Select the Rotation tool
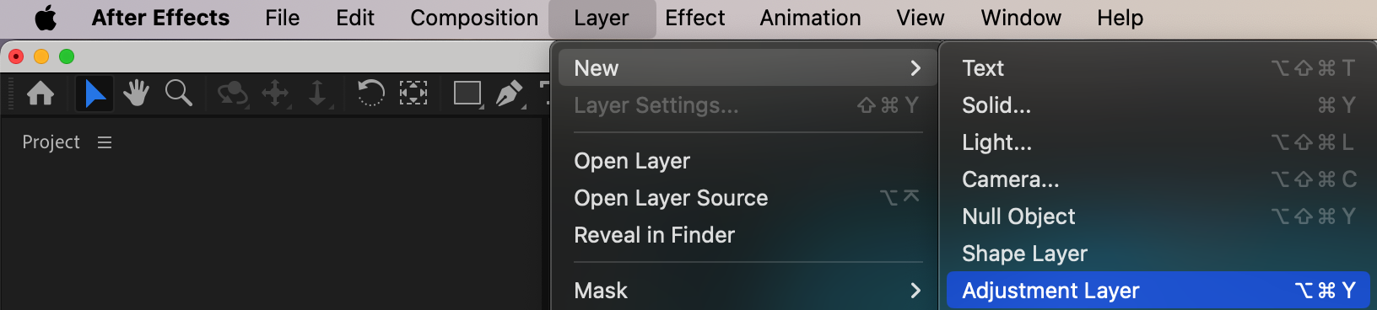This screenshot has height=310, width=1377. (x=370, y=93)
